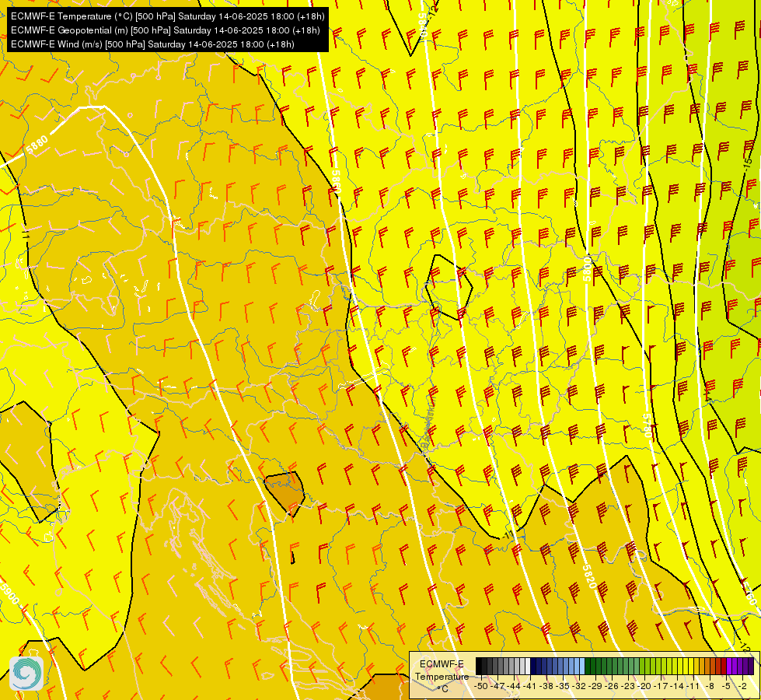Select the ECMWF-E Temperature title line
The height and width of the screenshot is (700, 761).
click(x=167, y=16)
